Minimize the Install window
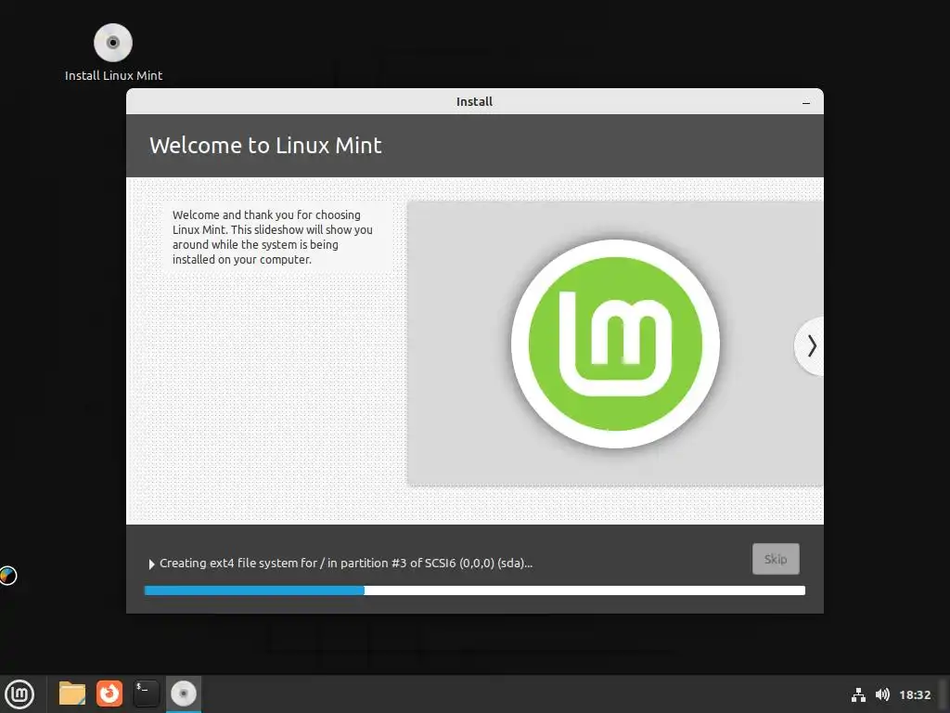950x713 pixels. click(x=806, y=102)
